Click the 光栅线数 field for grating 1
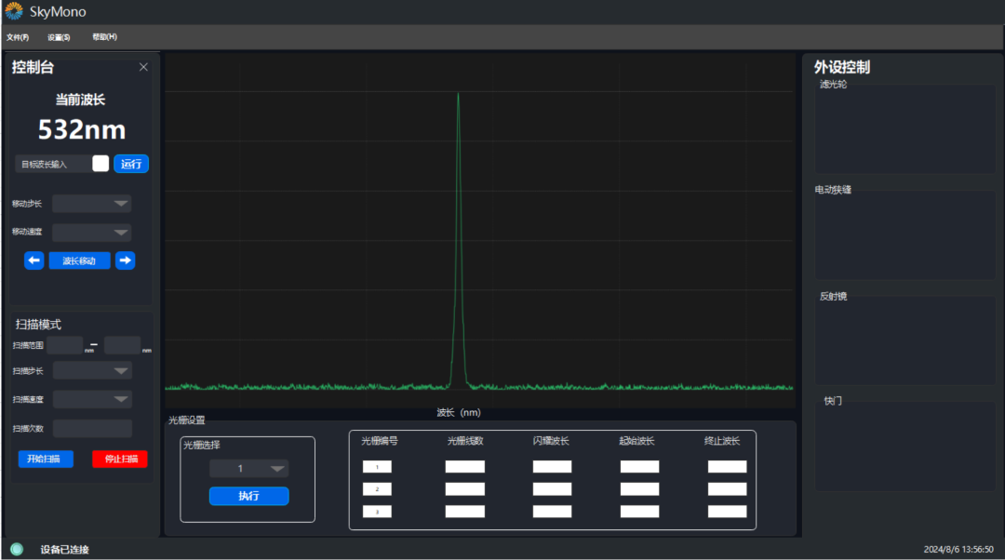1005x560 pixels. [464, 467]
